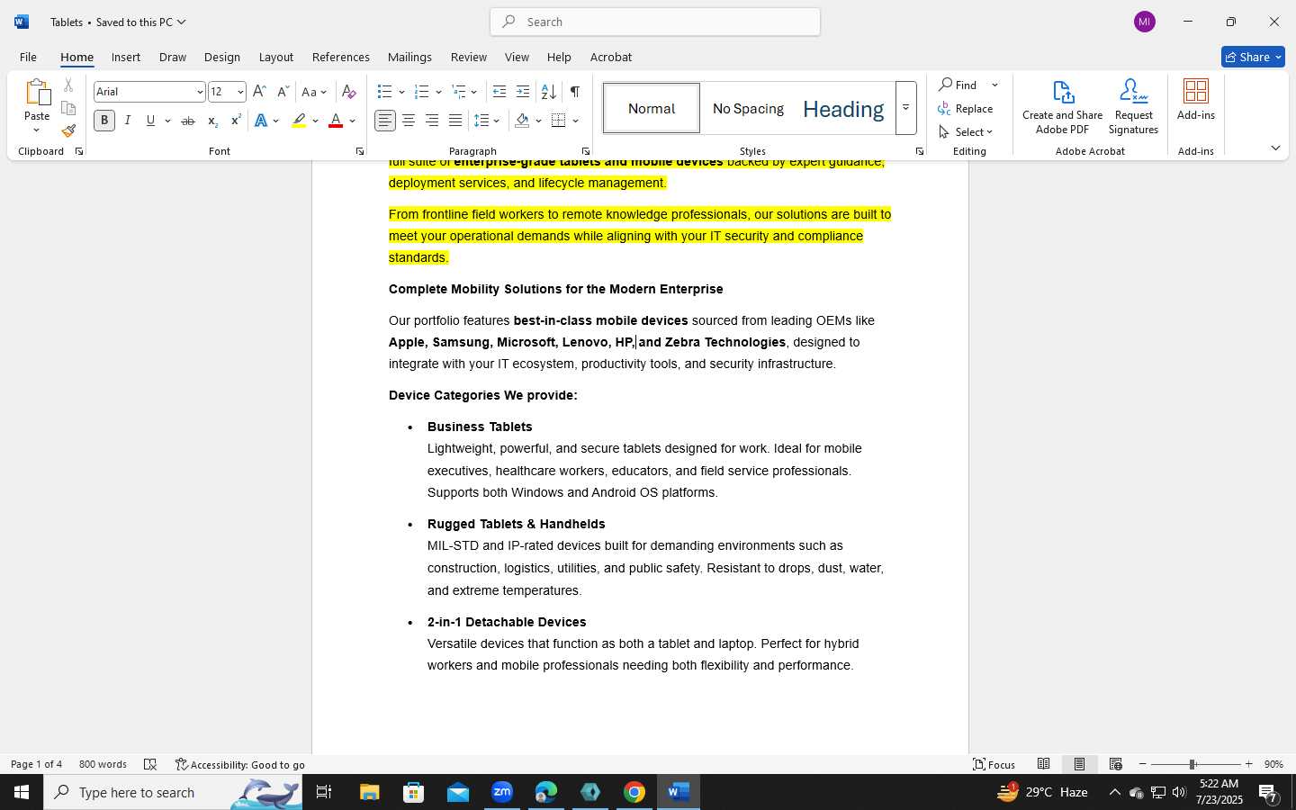Apply the Heading style
The width and height of the screenshot is (1296, 810).
pyautogui.click(x=843, y=108)
